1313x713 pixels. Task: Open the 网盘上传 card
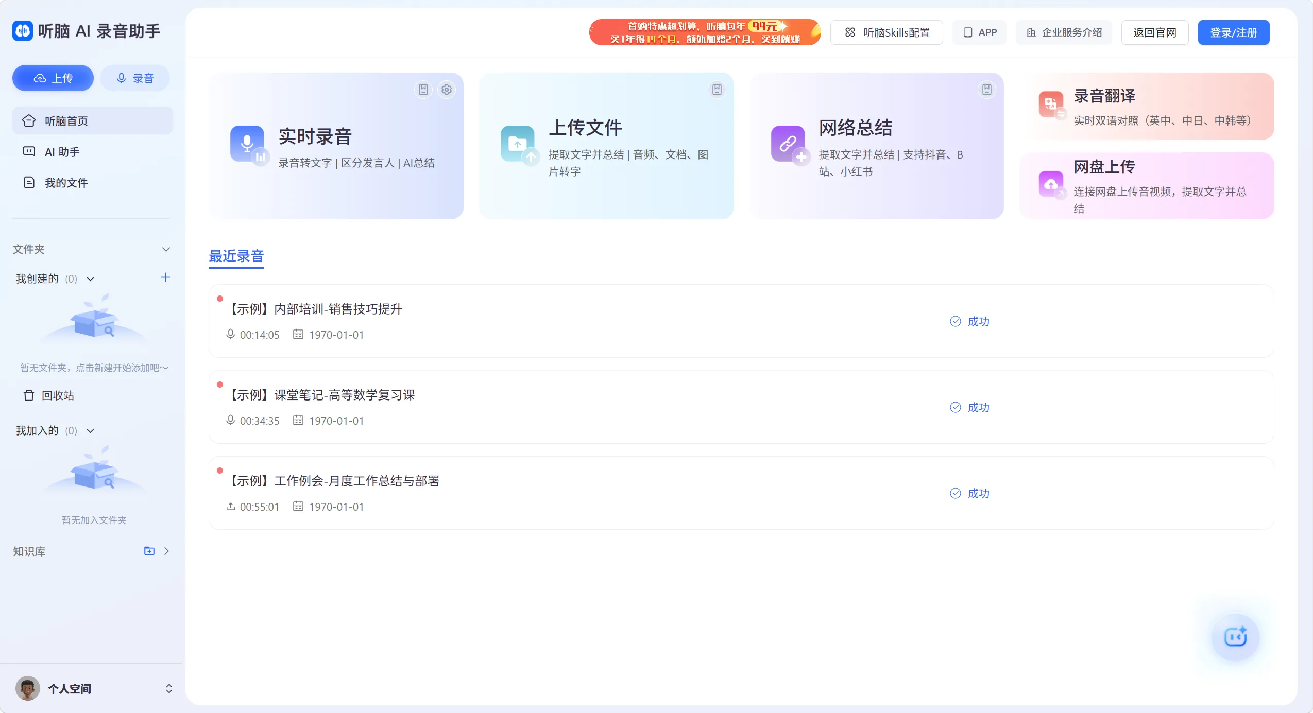click(x=1147, y=186)
